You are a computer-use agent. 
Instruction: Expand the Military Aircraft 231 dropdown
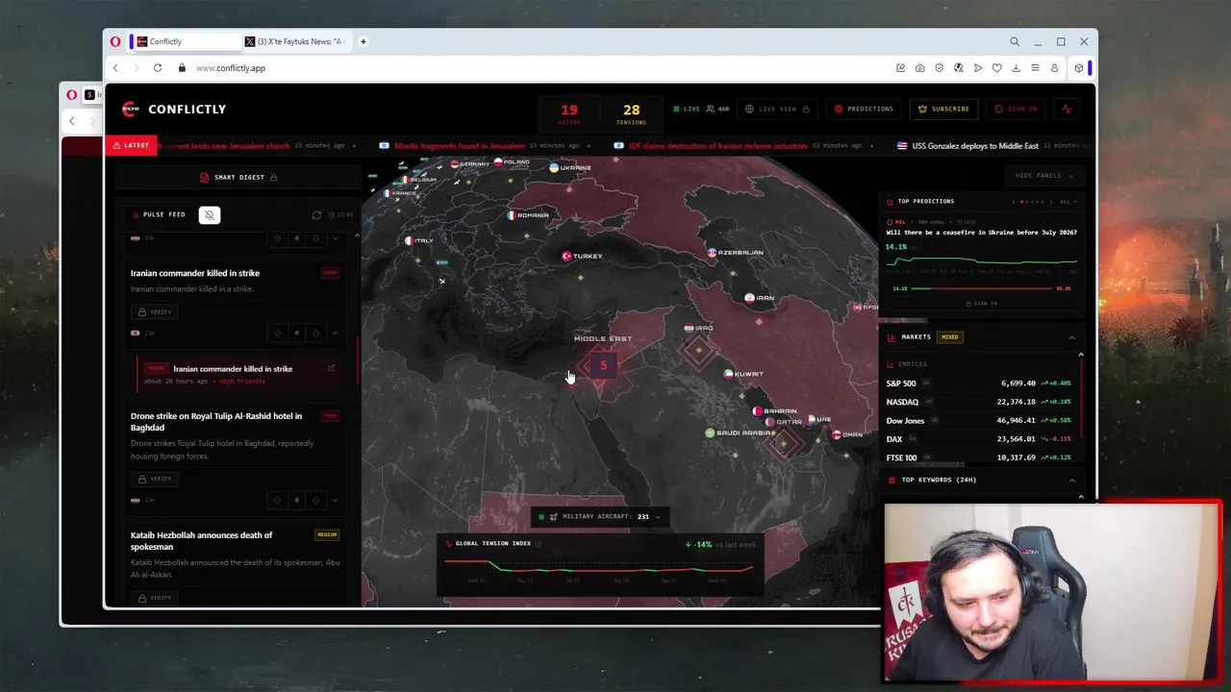(599, 517)
